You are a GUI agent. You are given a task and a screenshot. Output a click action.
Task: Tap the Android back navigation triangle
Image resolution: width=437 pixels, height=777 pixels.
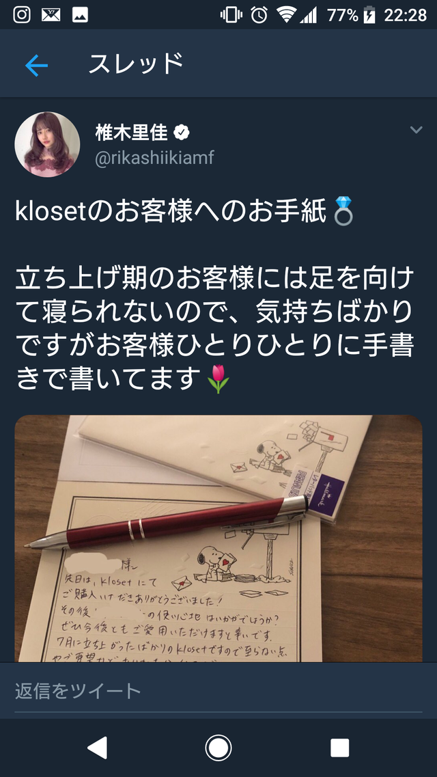click(98, 748)
